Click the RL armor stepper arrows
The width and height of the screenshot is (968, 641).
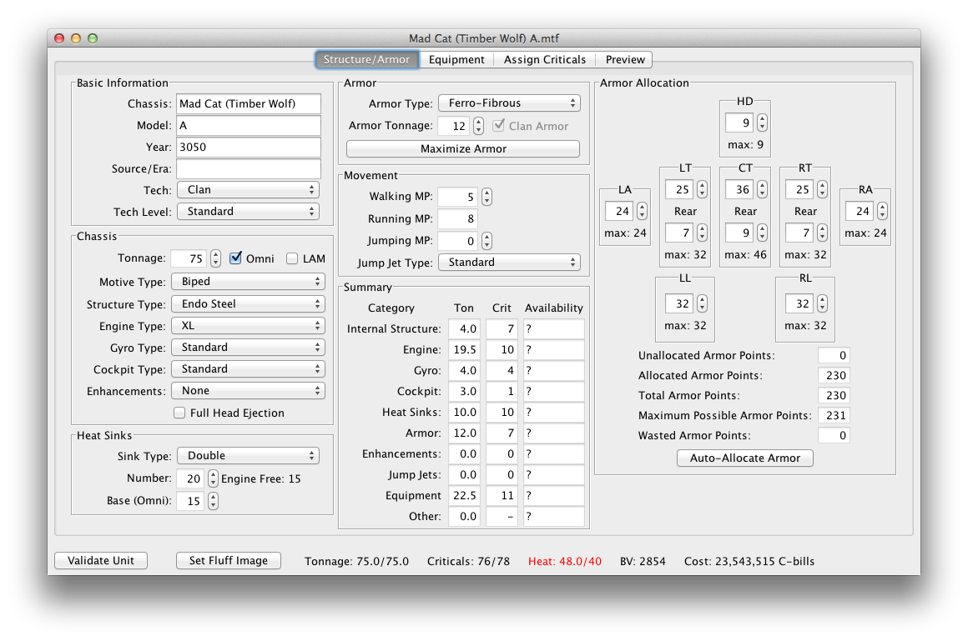822,303
